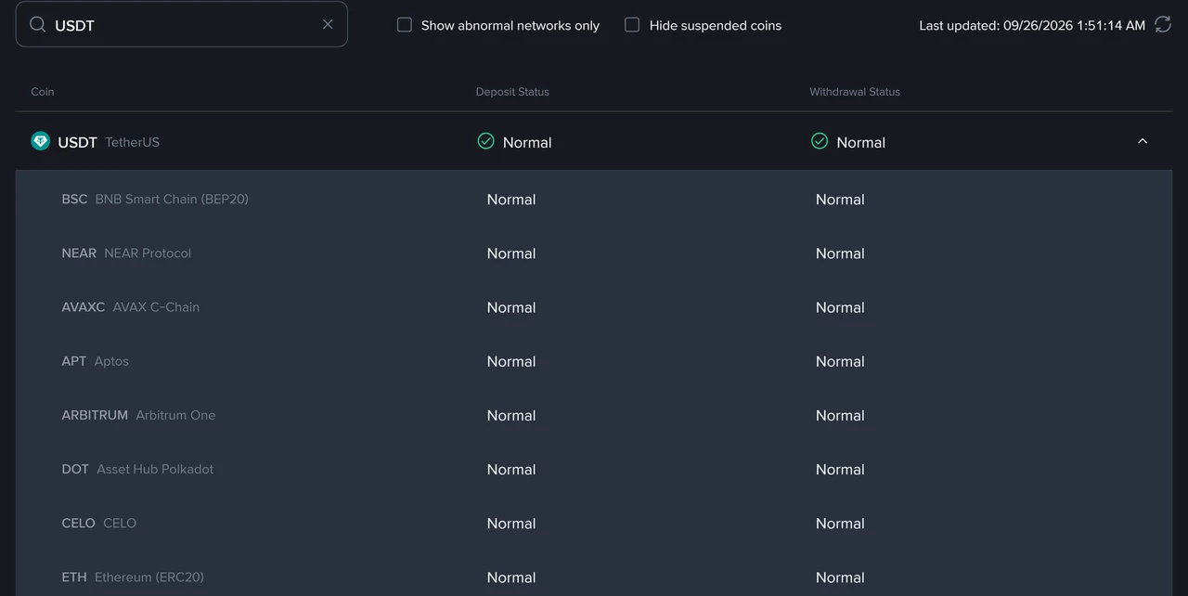Image resolution: width=1188 pixels, height=596 pixels.
Task: Click APT withdrawal status Normal
Action: pyautogui.click(x=840, y=361)
